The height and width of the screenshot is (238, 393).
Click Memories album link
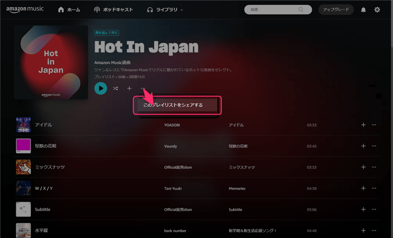(x=237, y=189)
